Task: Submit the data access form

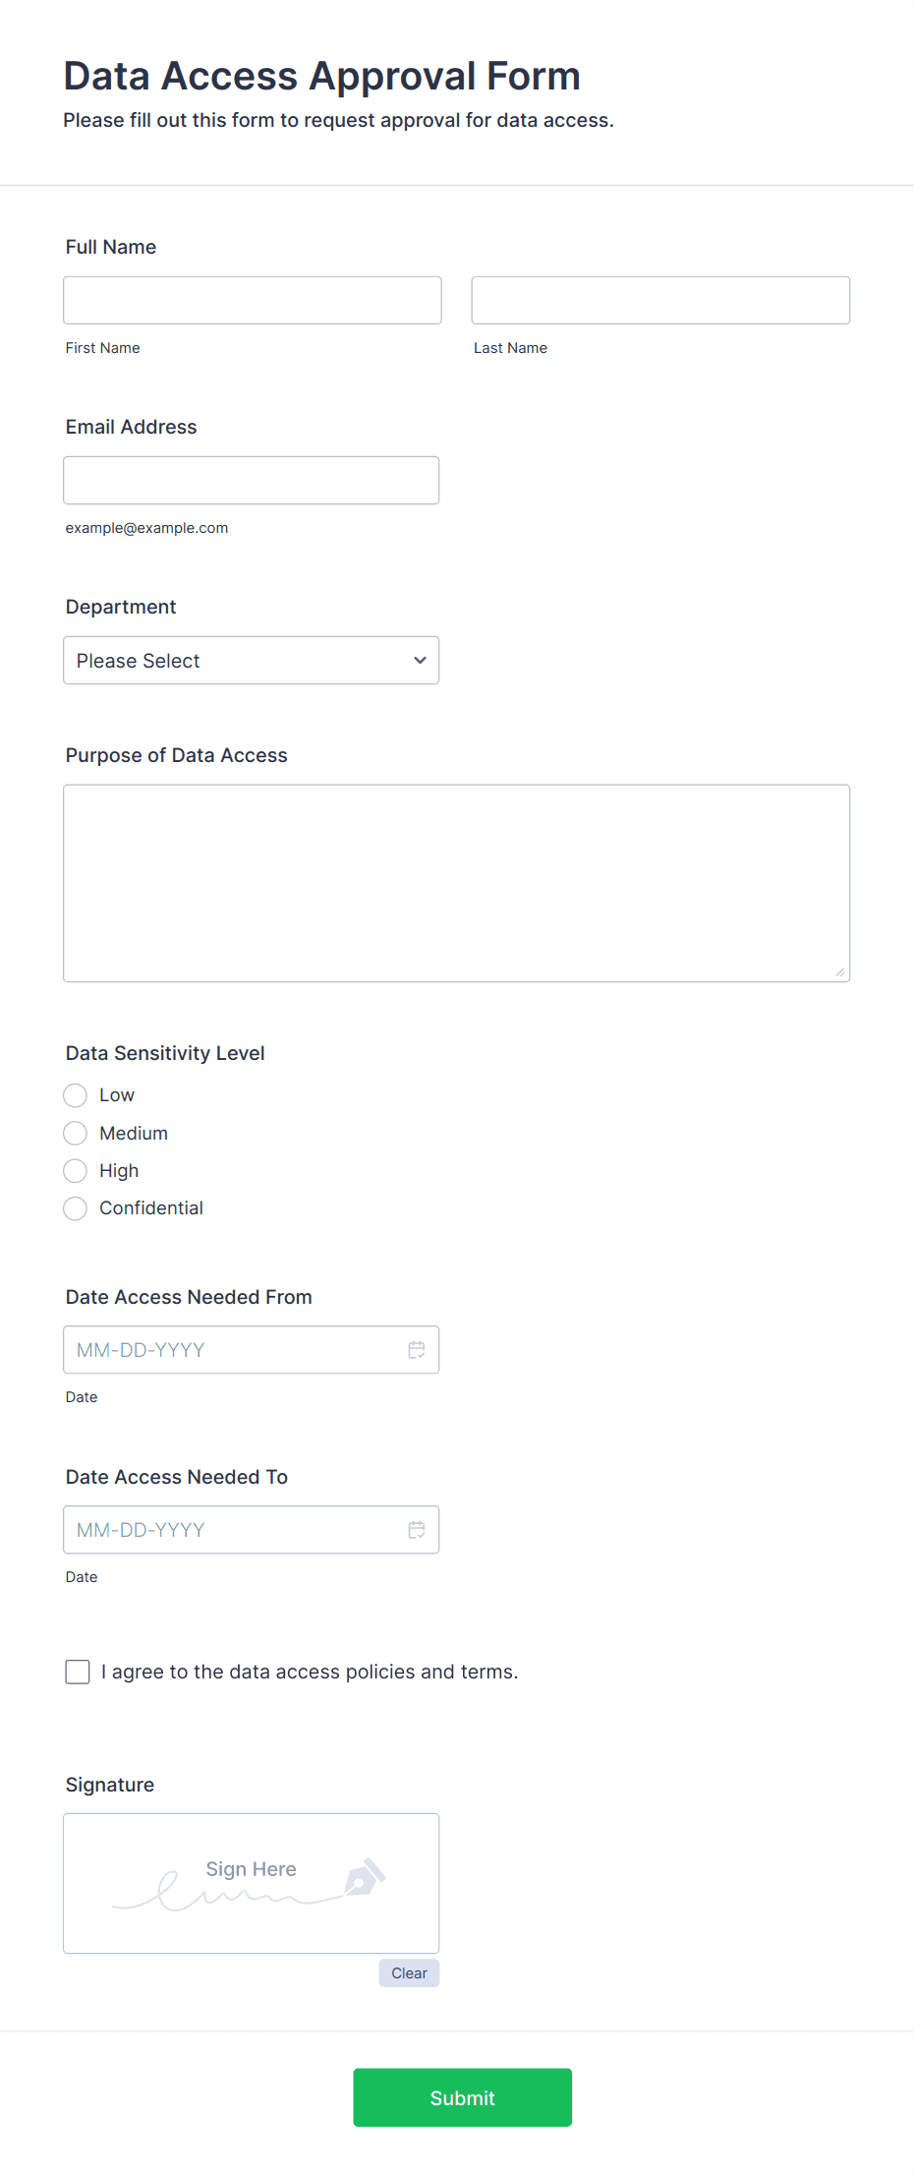Action: 463,2097
